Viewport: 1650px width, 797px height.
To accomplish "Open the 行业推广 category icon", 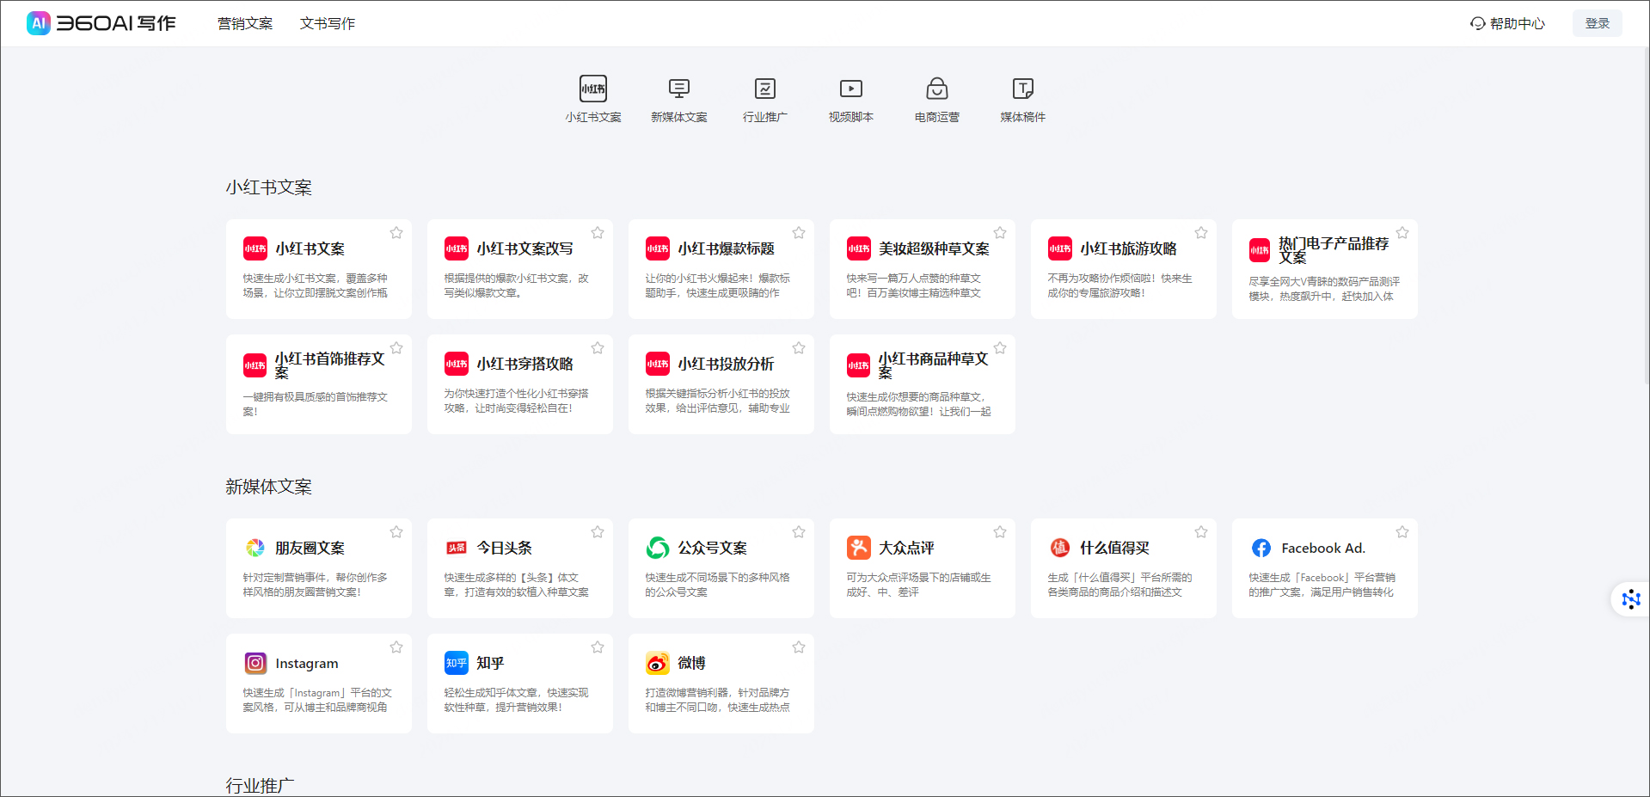I will 764,88.
